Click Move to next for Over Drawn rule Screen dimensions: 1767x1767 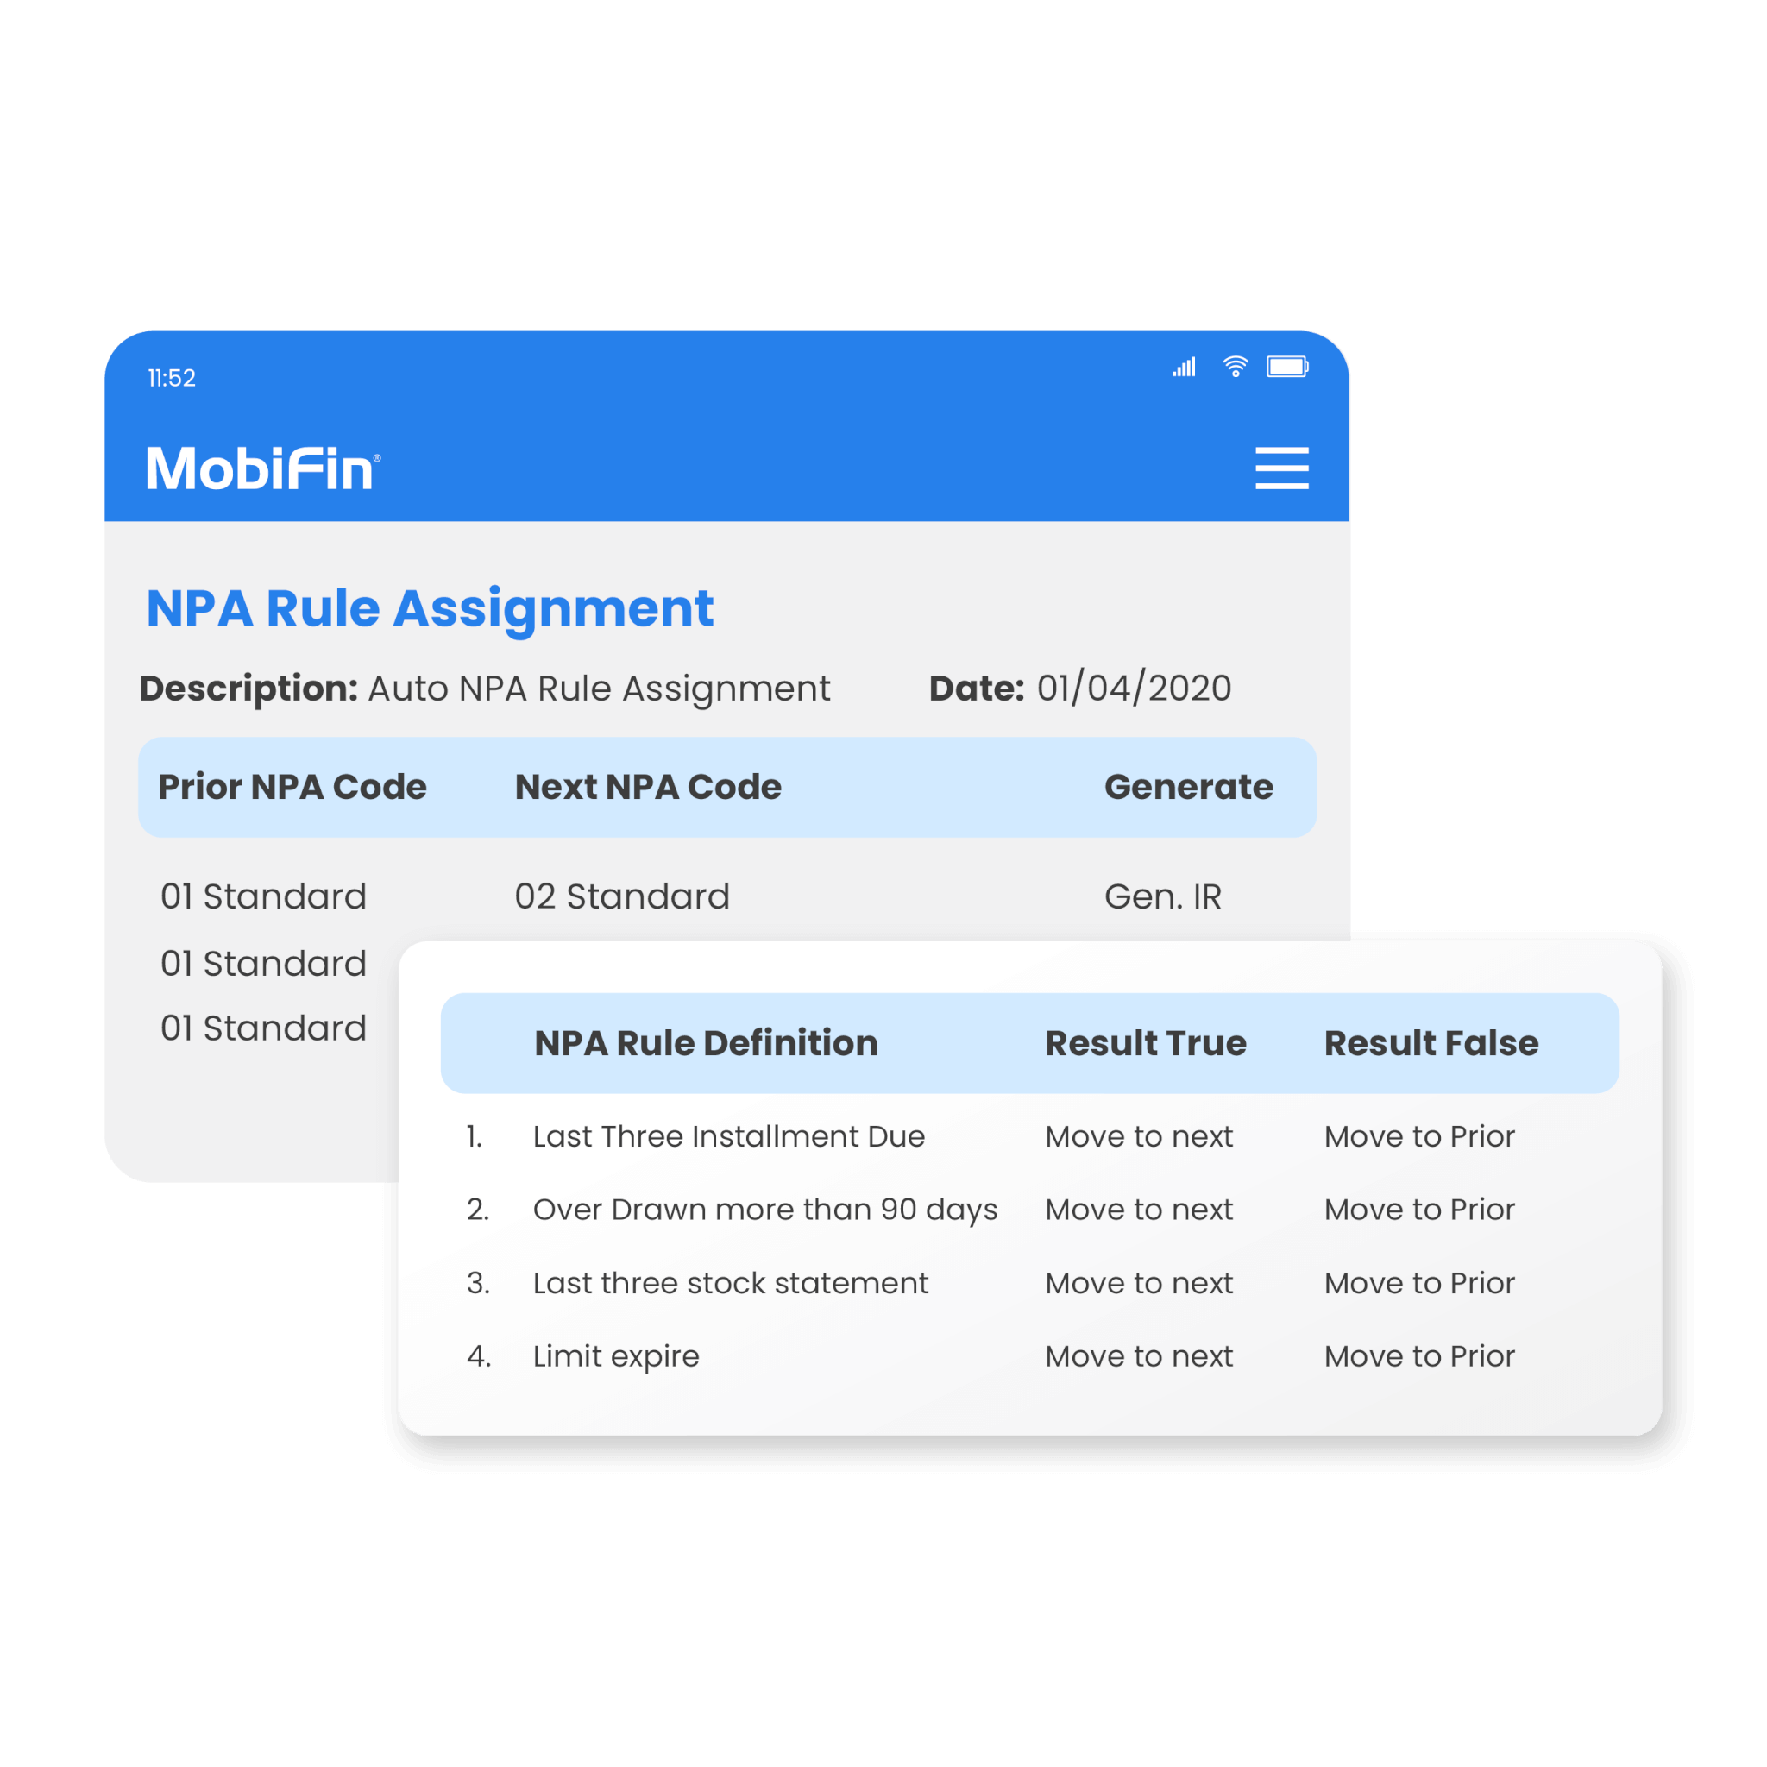1140,1209
